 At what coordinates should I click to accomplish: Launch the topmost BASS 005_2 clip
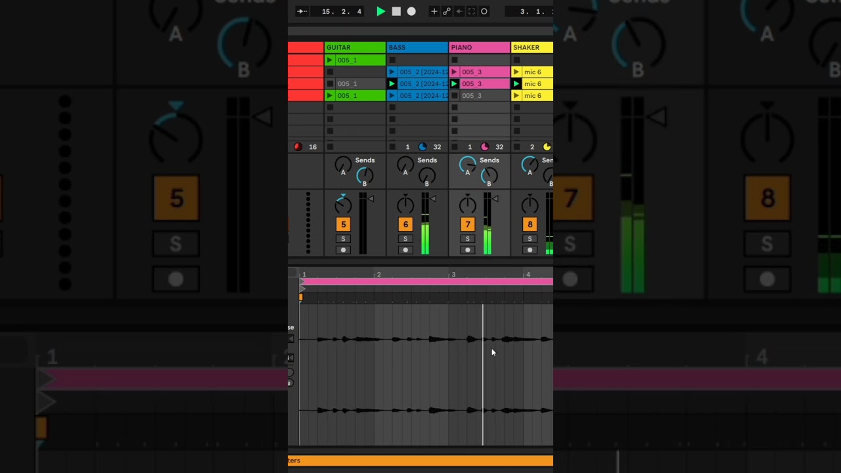point(392,72)
